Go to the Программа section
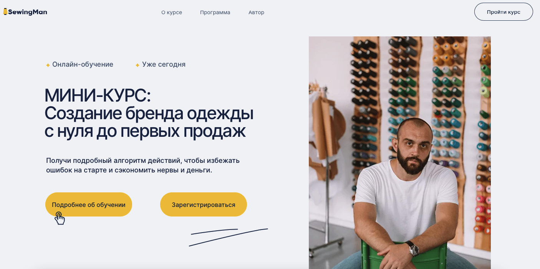This screenshot has width=540, height=269. [x=215, y=12]
